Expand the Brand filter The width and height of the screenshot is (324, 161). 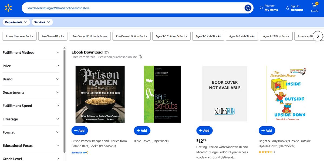(31, 79)
